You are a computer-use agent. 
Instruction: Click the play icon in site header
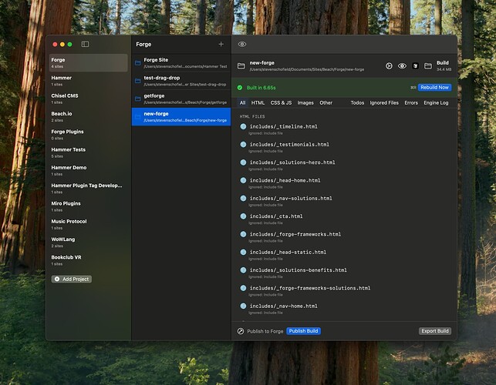coord(389,65)
